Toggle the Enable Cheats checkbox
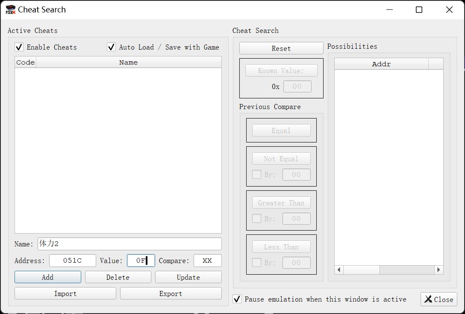Image resolution: width=465 pixels, height=314 pixels. (19, 47)
